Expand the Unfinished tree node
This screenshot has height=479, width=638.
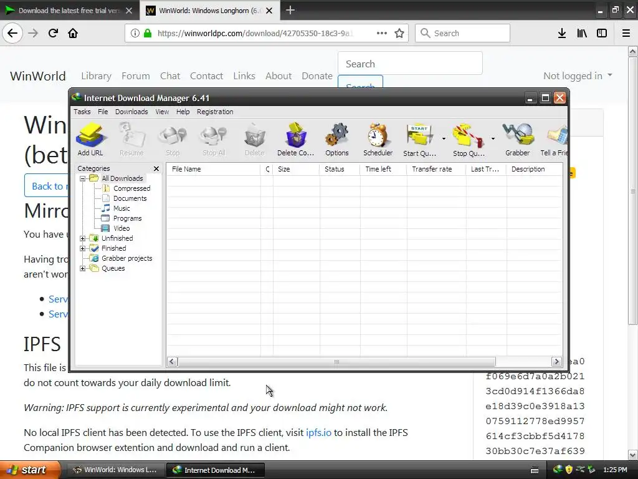83,238
